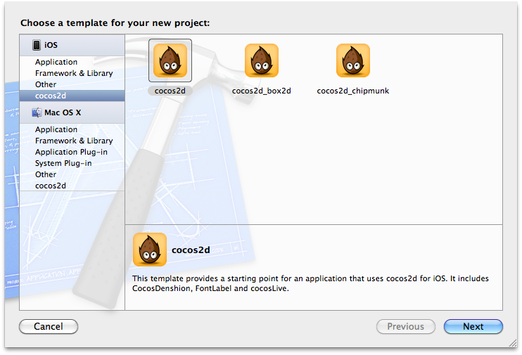Click the Previous button

pos(405,326)
